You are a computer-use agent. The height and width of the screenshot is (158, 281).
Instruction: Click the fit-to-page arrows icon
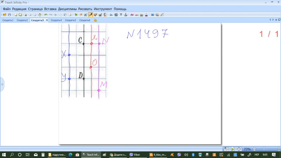pos(239,149)
